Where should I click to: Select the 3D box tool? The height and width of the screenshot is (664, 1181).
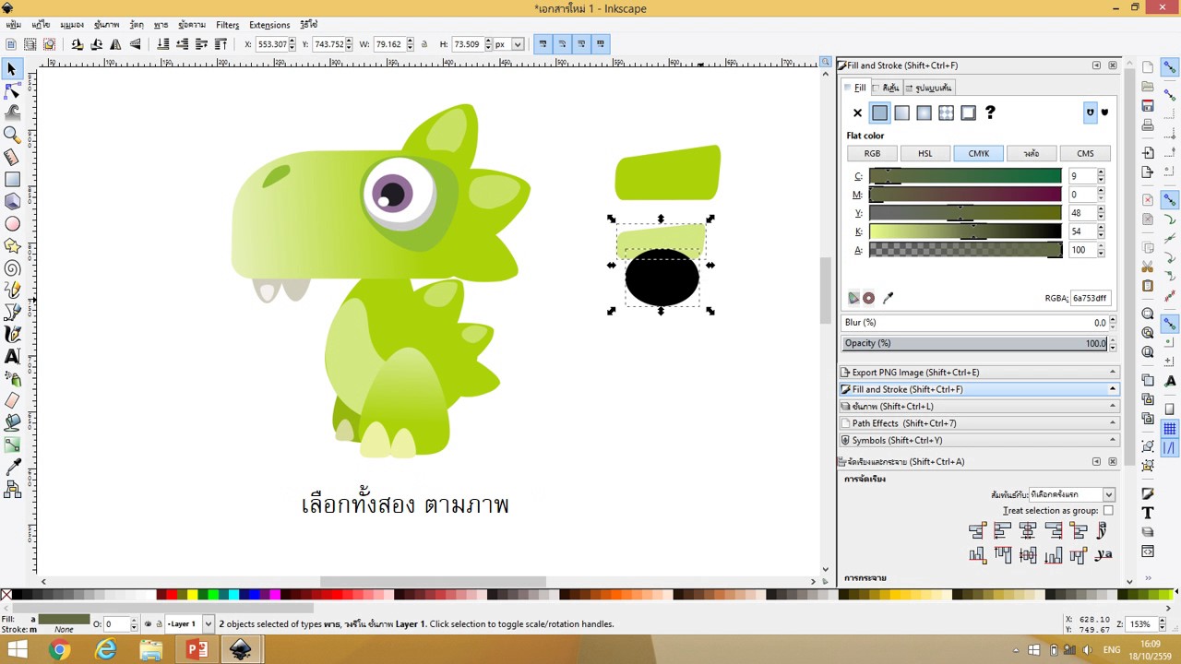[13, 202]
